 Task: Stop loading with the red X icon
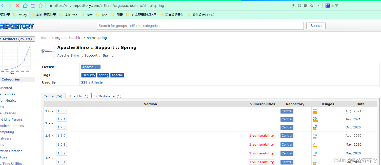point(17,6)
